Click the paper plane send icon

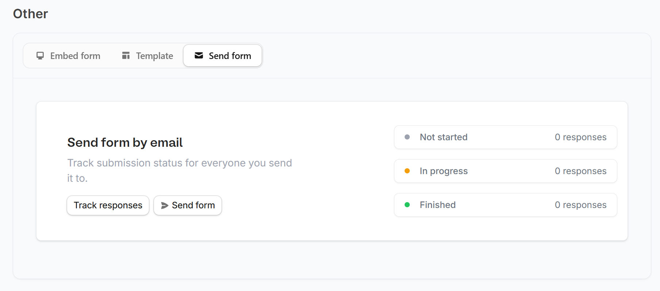coord(165,205)
